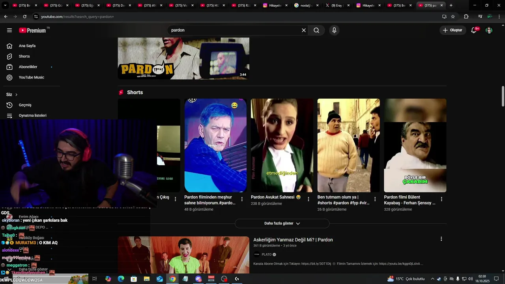Run search with magnifier button
This screenshot has width=505, height=284.
(x=316, y=30)
